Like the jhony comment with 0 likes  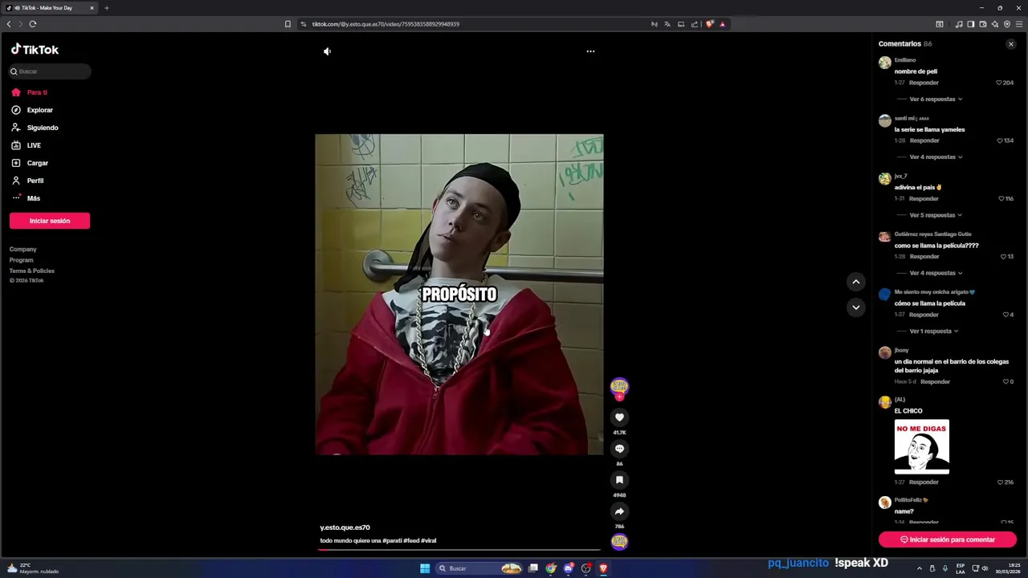[1005, 382]
